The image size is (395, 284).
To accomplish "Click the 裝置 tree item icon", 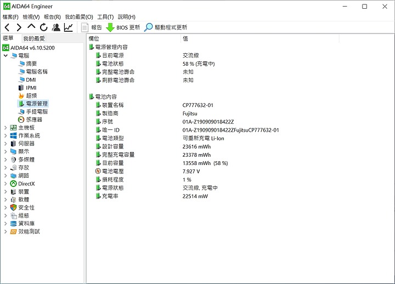I will (x=13, y=191).
